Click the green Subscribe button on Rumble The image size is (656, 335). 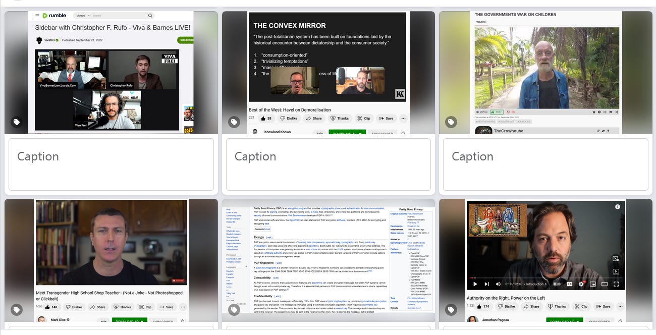tap(186, 40)
